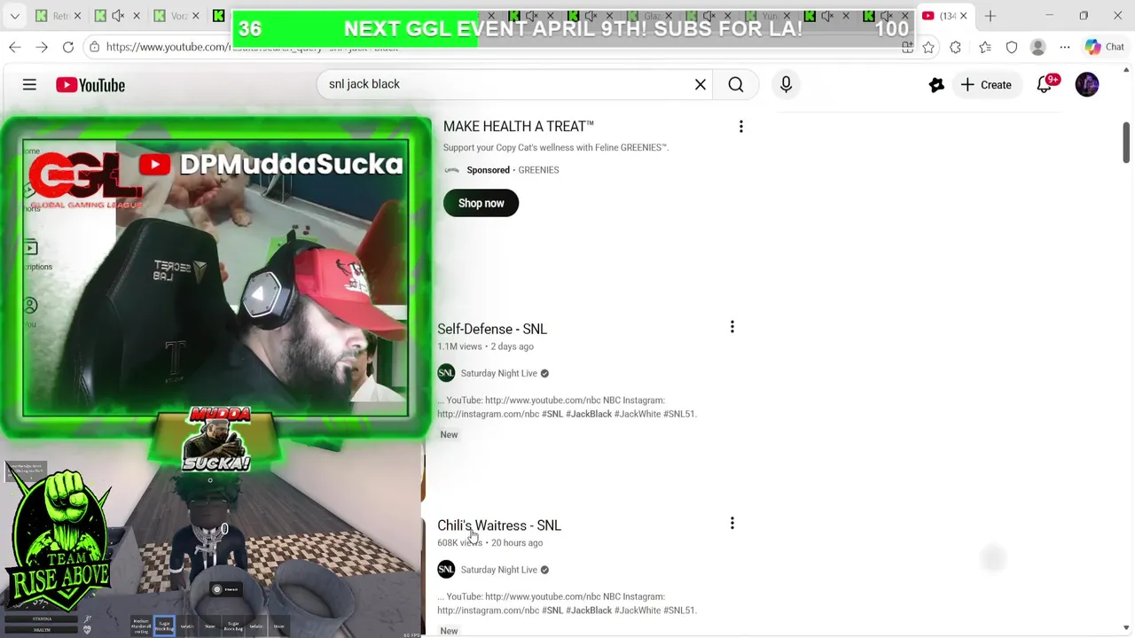Visit Saturday Night Live channel under Self-Defense

(x=498, y=373)
